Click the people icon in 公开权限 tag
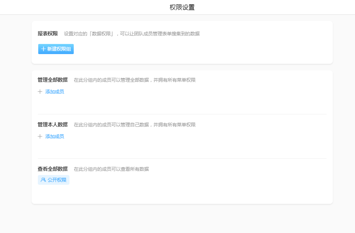 click(43, 180)
